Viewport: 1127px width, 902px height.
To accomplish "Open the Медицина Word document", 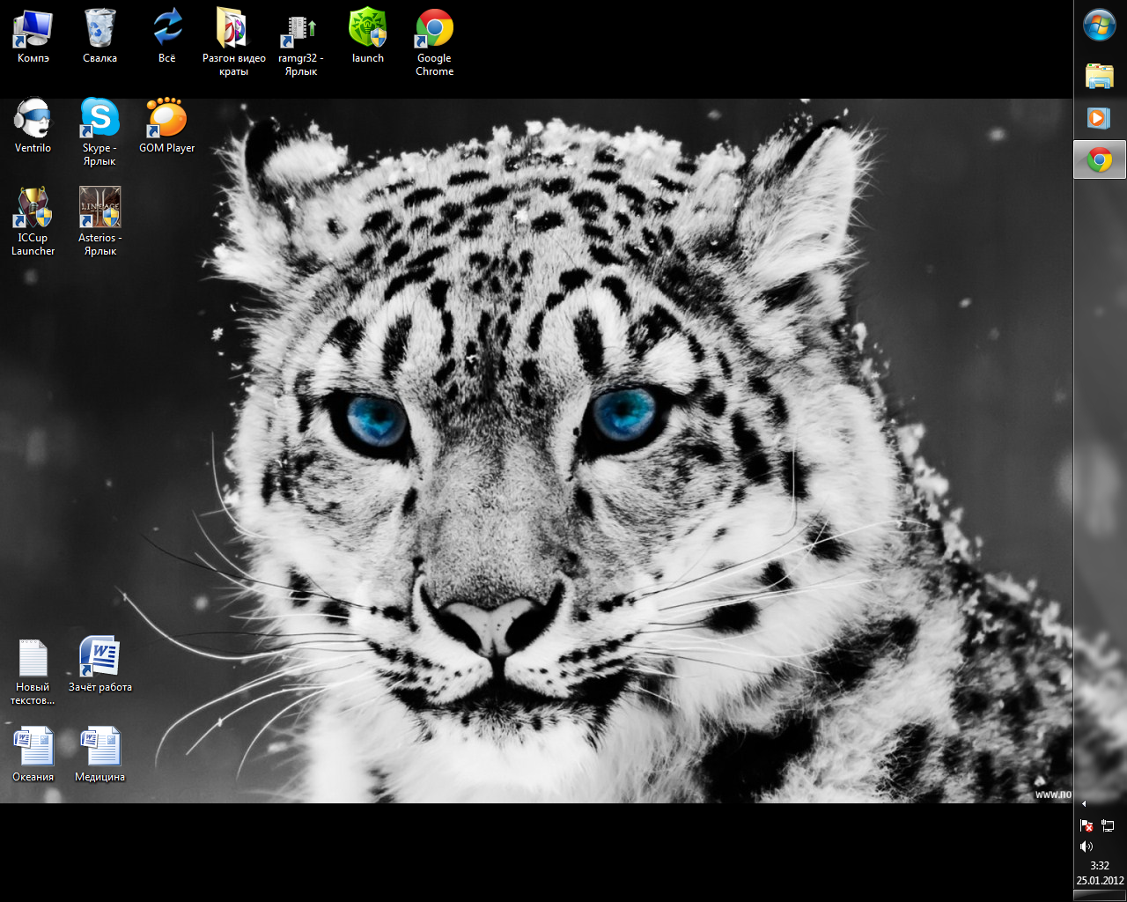I will [x=99, y=747].
